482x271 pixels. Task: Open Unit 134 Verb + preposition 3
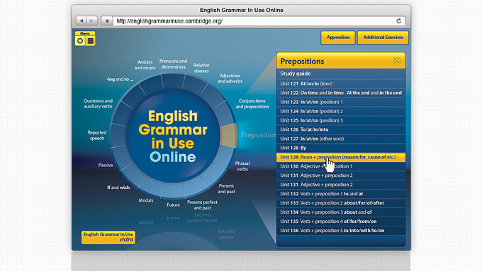[341, 212]
